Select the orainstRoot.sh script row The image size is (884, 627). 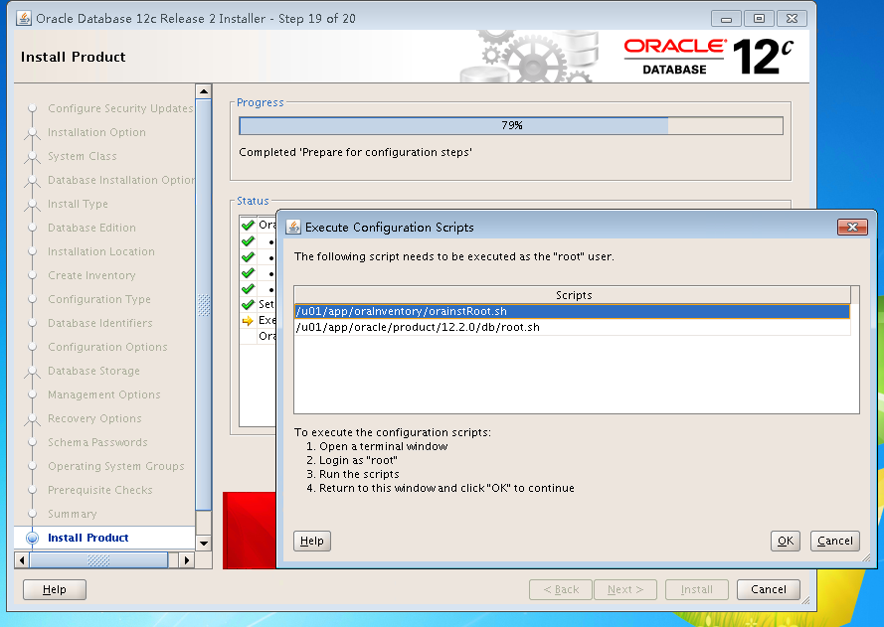pyautogui.click(x=572, y=311)
